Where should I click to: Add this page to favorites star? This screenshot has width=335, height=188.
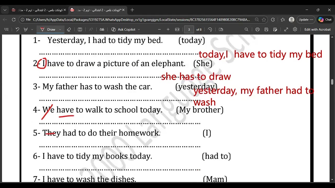click(x=264, y=20)
